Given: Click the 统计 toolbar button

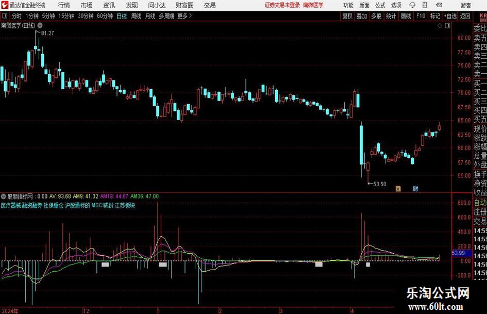Looking at the screenshot, I should (391, 16).
